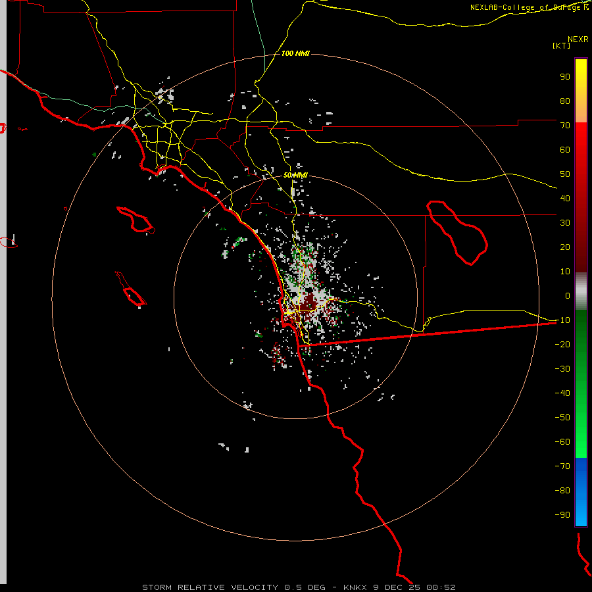592x592 pixels.
Task: Select the 100 NMI range ring label
Action: point(295,53)
